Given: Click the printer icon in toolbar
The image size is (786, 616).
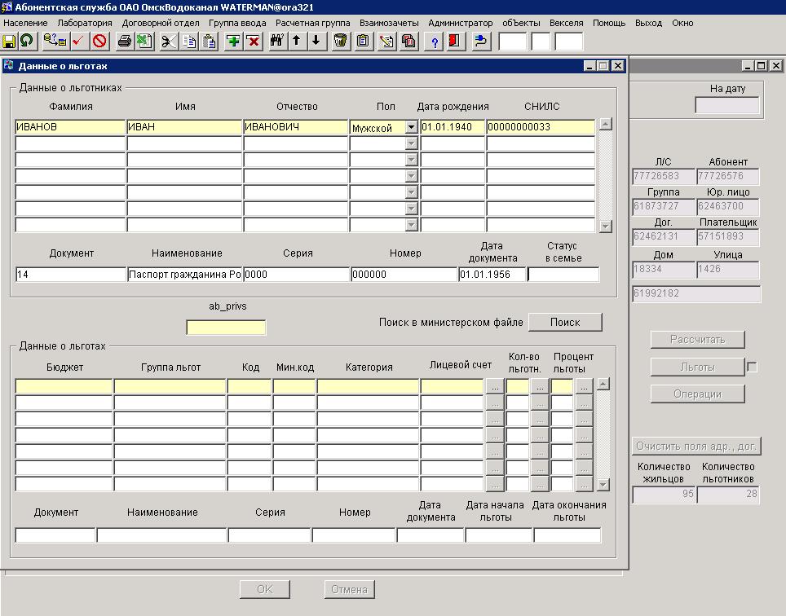Looking at the screenshot, I should pos(125,41).
